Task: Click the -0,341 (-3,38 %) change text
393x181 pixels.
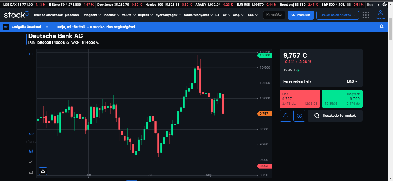Action: pyautogui.click(x=298, y=62)
